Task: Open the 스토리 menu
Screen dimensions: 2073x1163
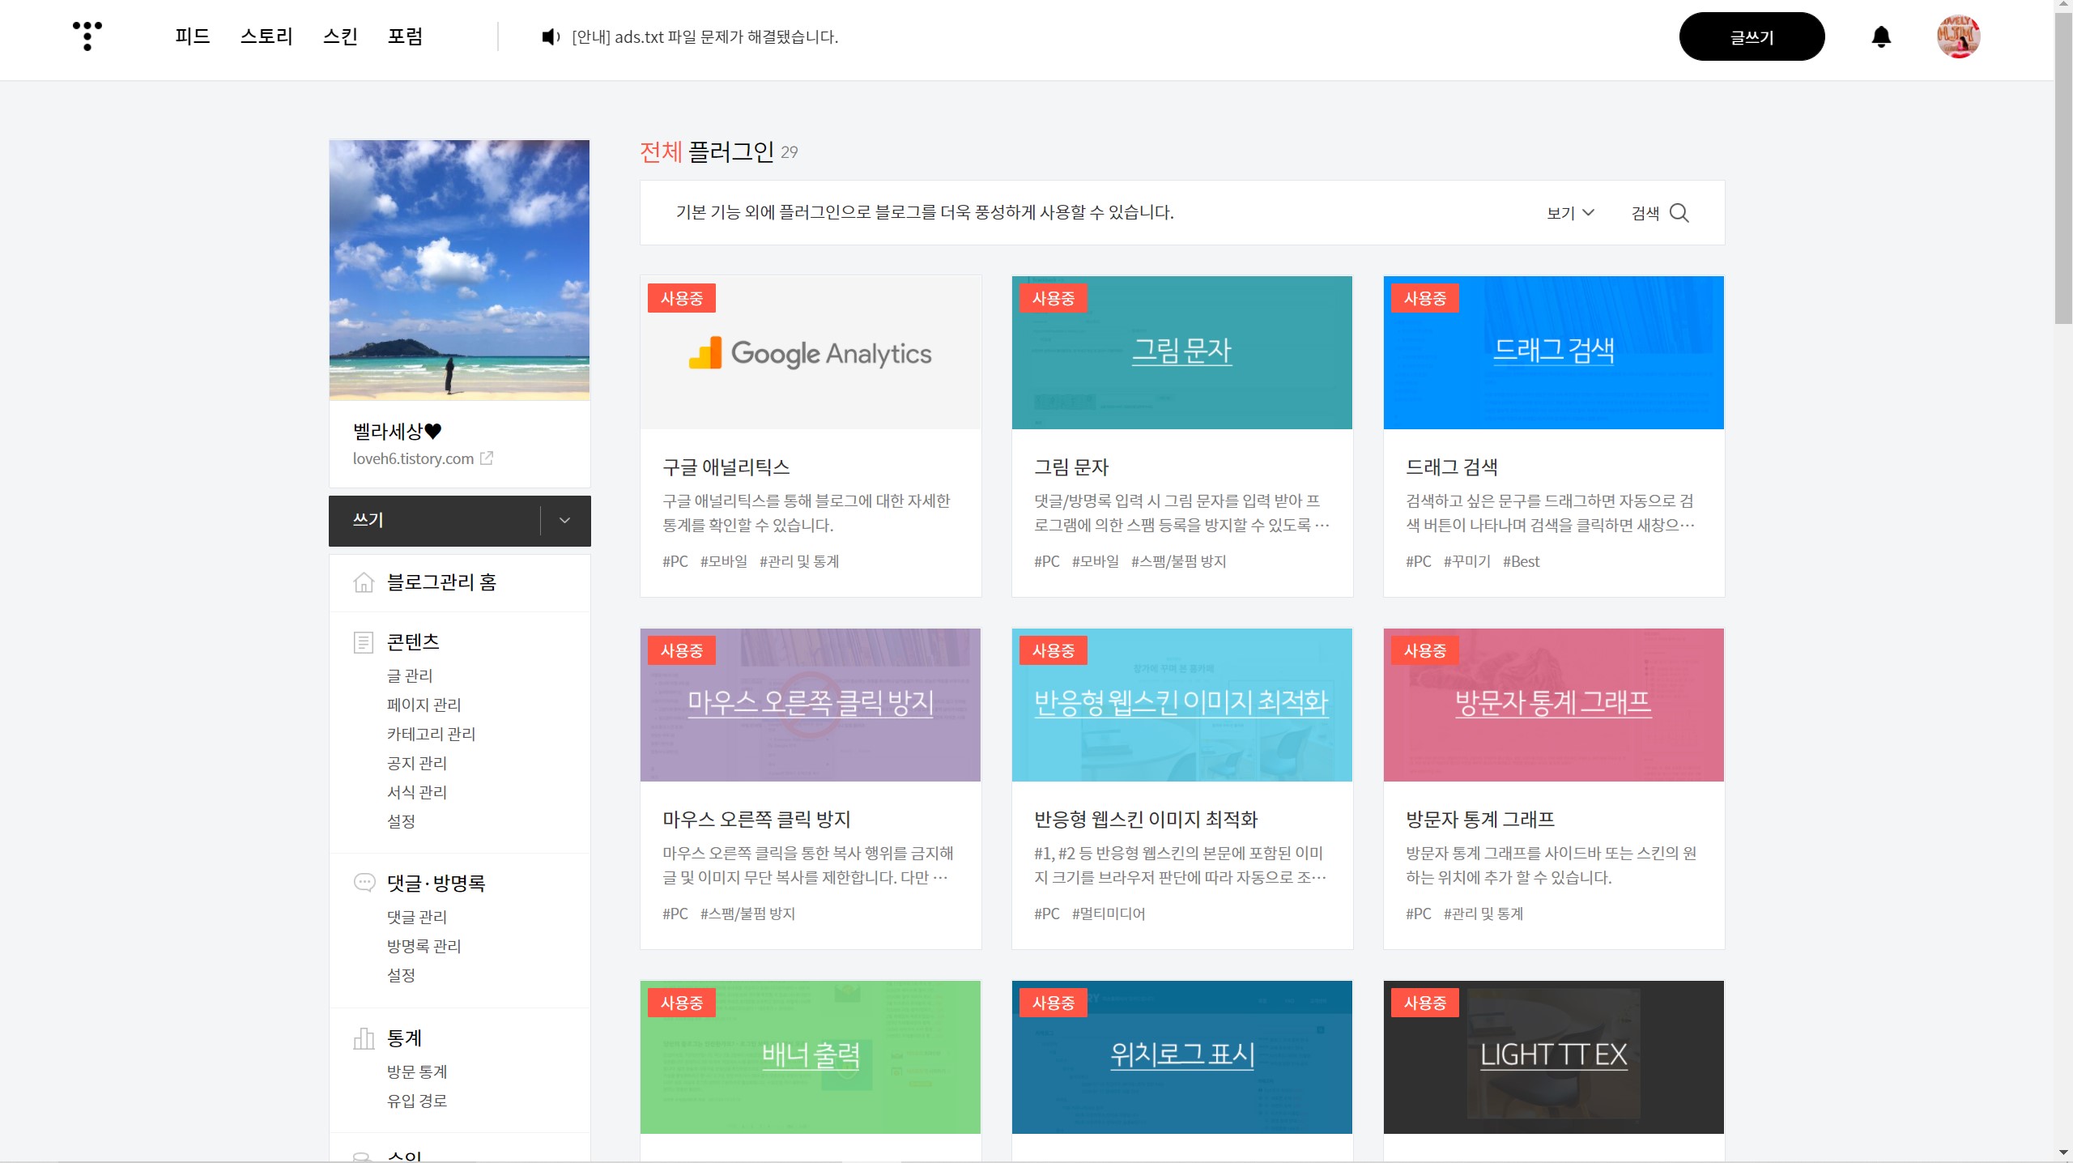Action: click(266, 36)
